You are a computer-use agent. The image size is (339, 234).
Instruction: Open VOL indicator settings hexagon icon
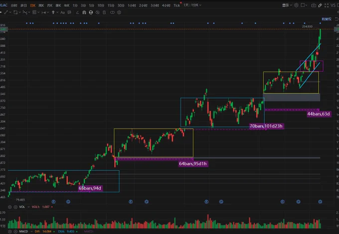[x=10, y=207]
